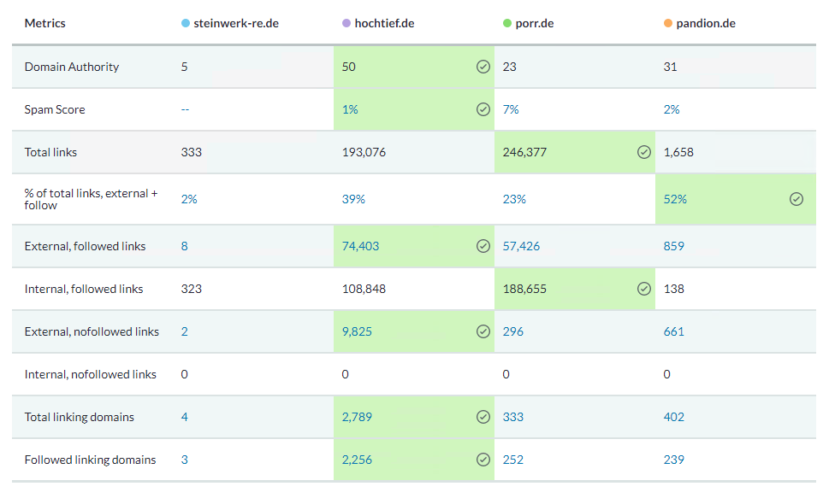Screen dimensions: 829x498
Task: Click the Metrics column header
Action: [45, 23]
